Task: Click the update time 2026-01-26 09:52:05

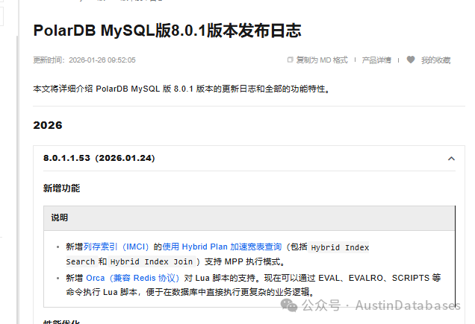Action: tap(102, 60)
